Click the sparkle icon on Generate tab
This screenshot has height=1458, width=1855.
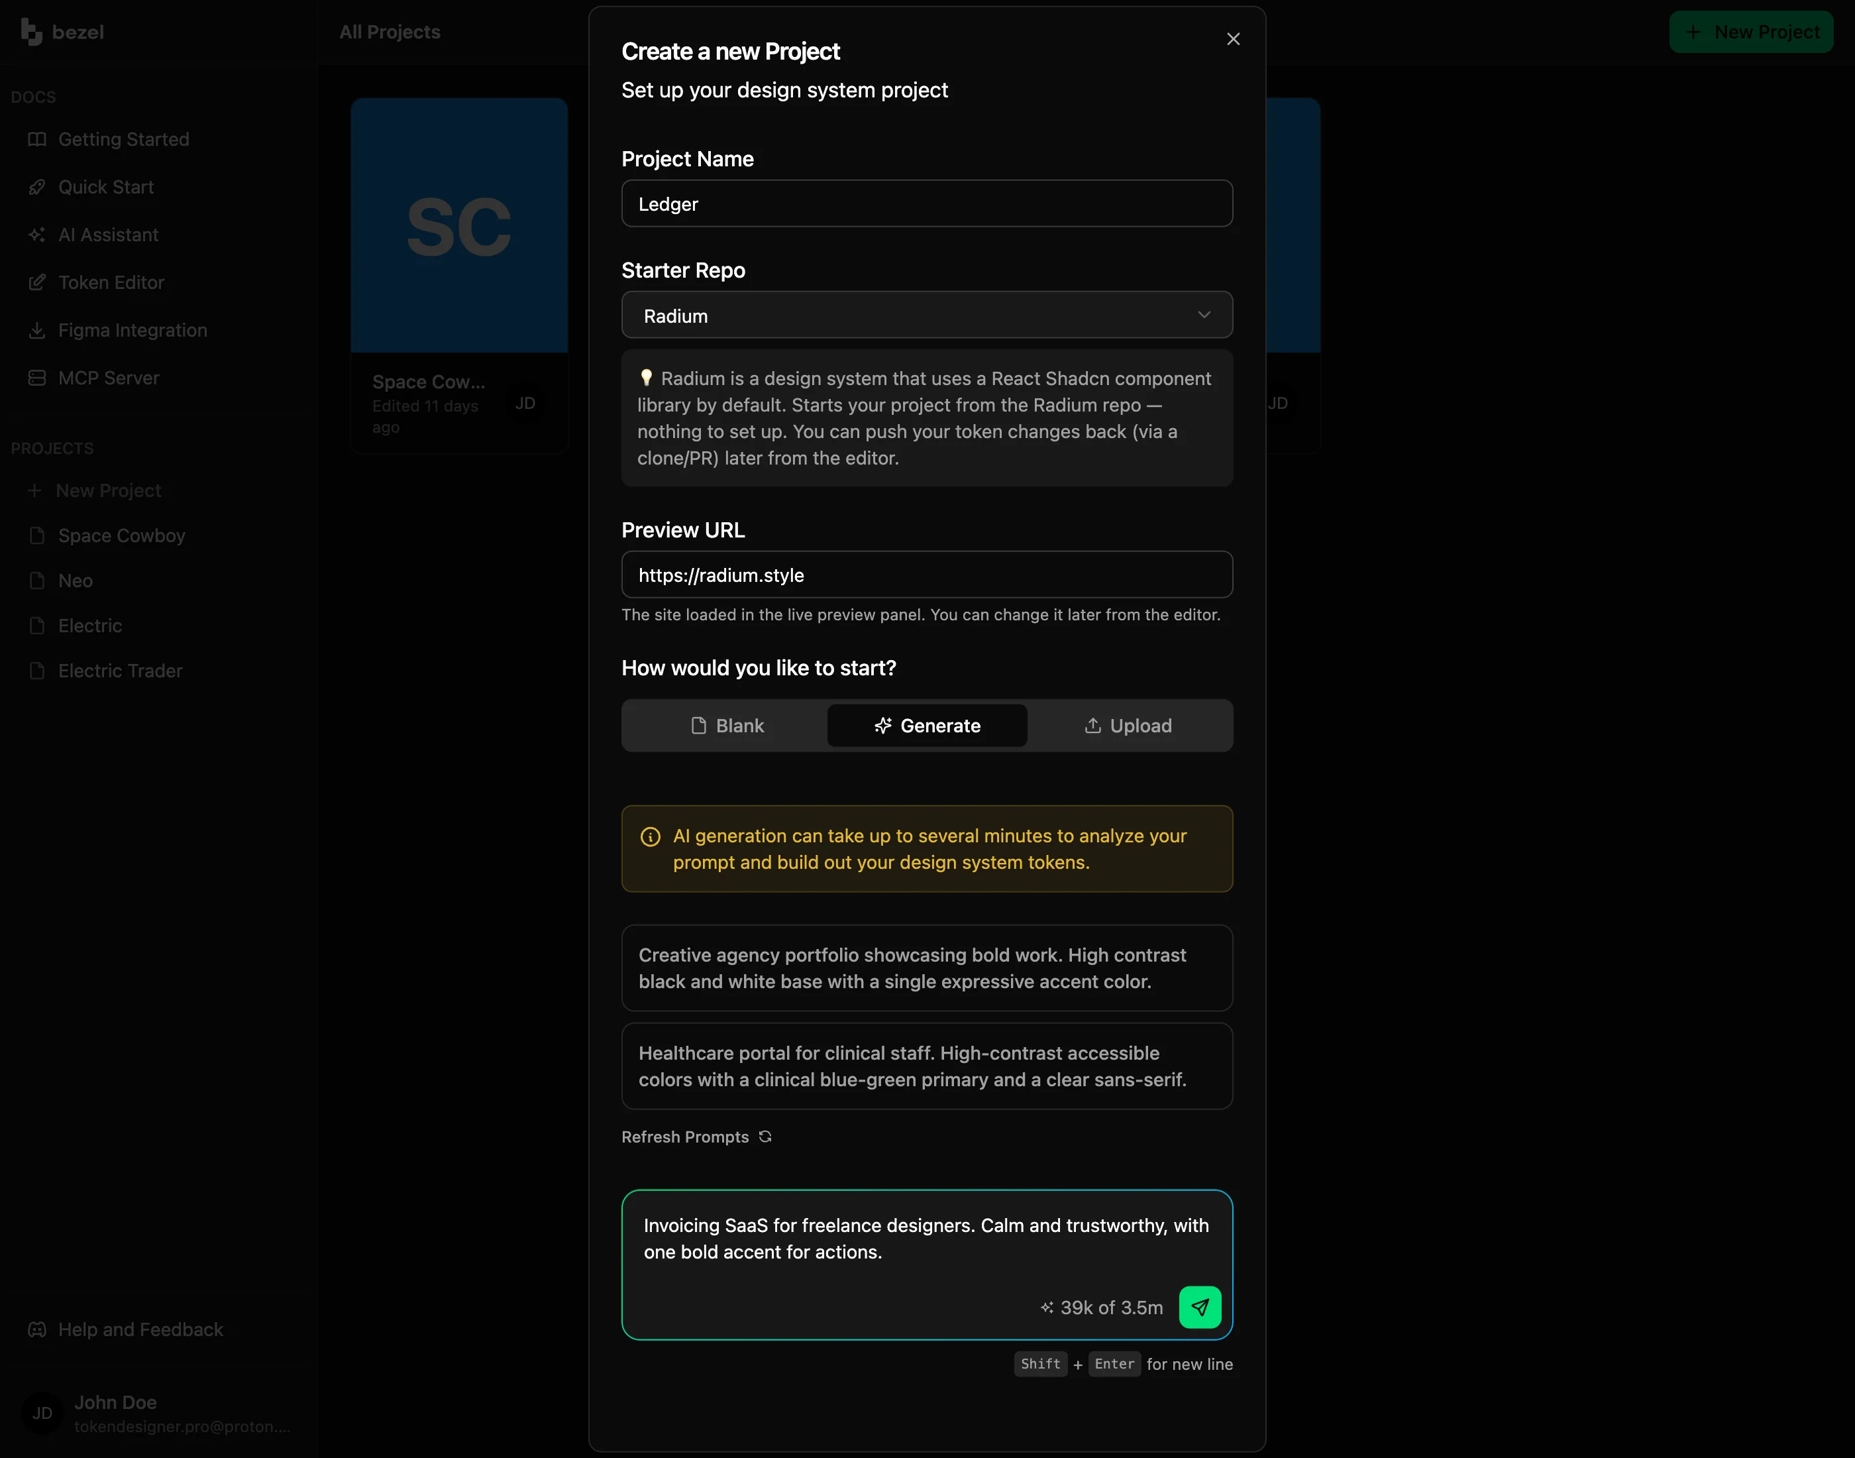(x=883, y=726)
